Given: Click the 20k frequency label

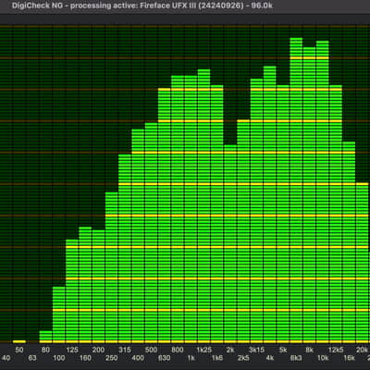Looking at the screenshot, I should click(362, 350).
